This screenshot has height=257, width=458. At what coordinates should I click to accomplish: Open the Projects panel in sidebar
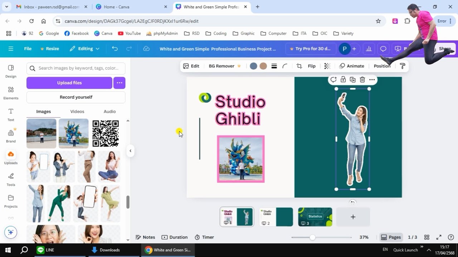[11, 201]
